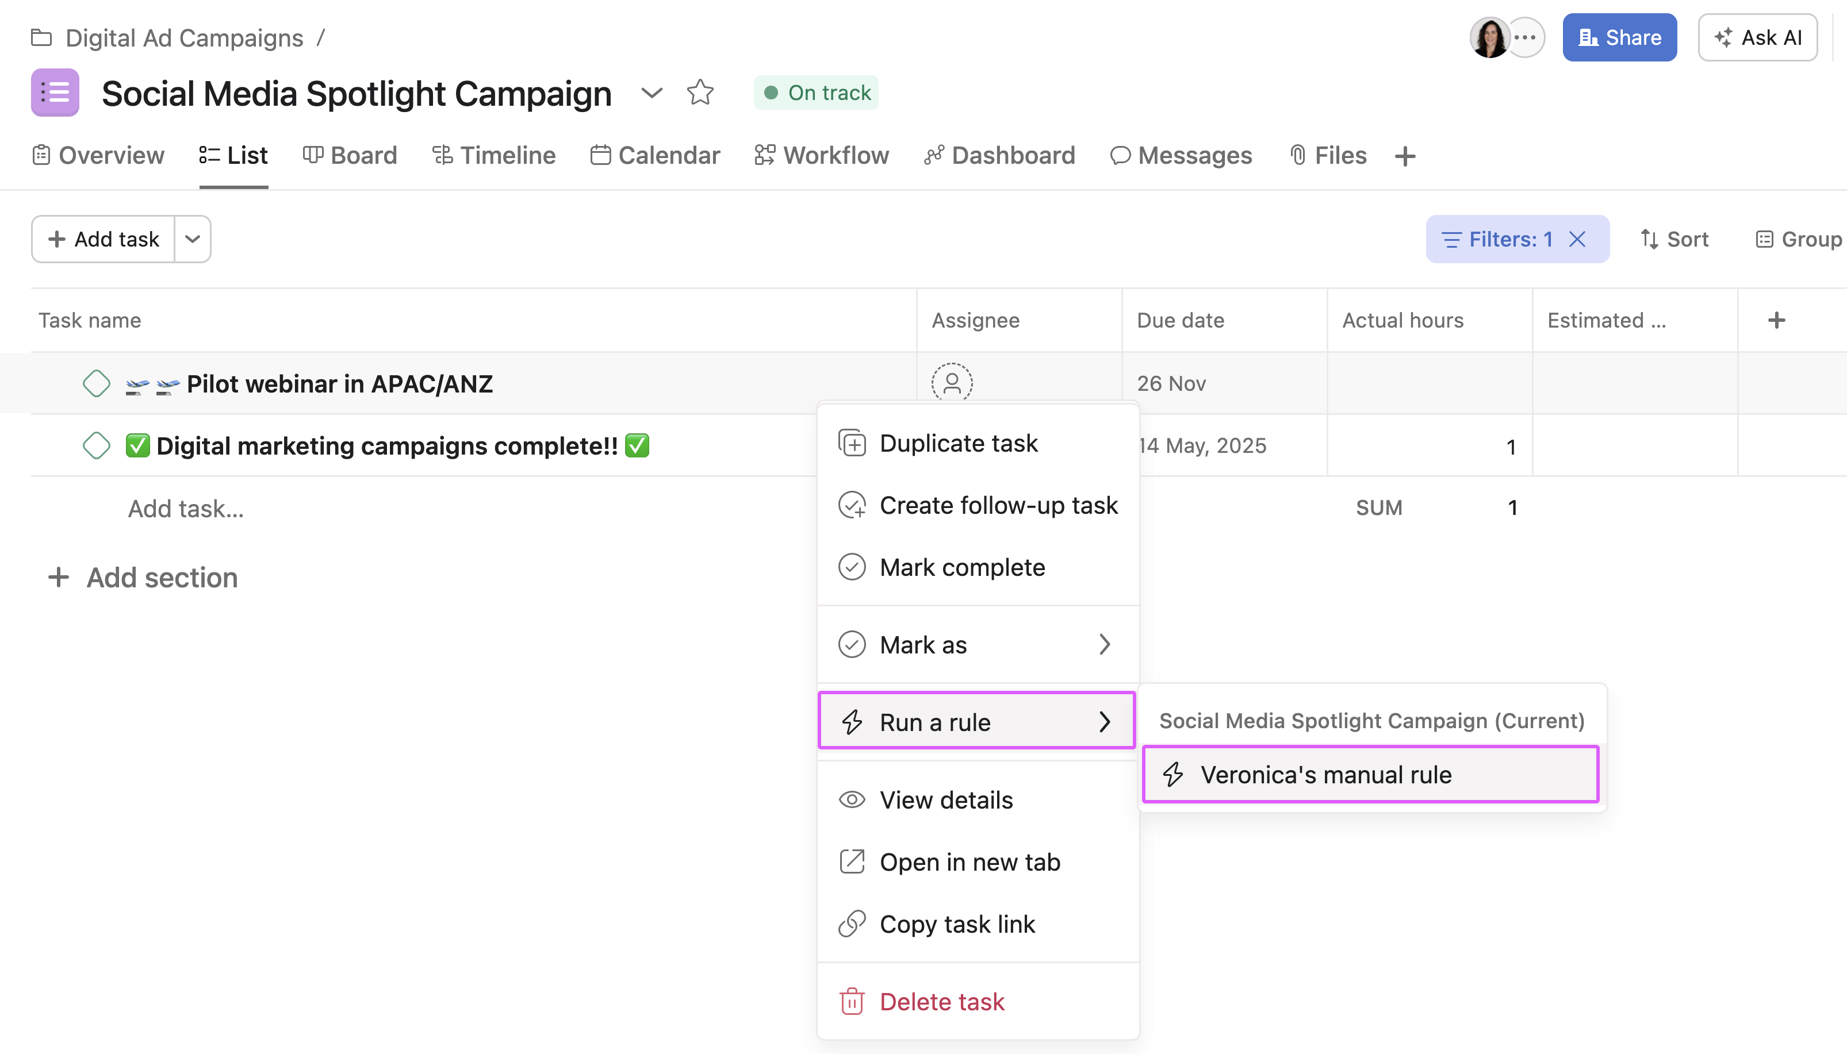This screenshot has width=1847, height=1054.
Task: Open the Add task dropdown arrow
Action: [x=192, y=239]
